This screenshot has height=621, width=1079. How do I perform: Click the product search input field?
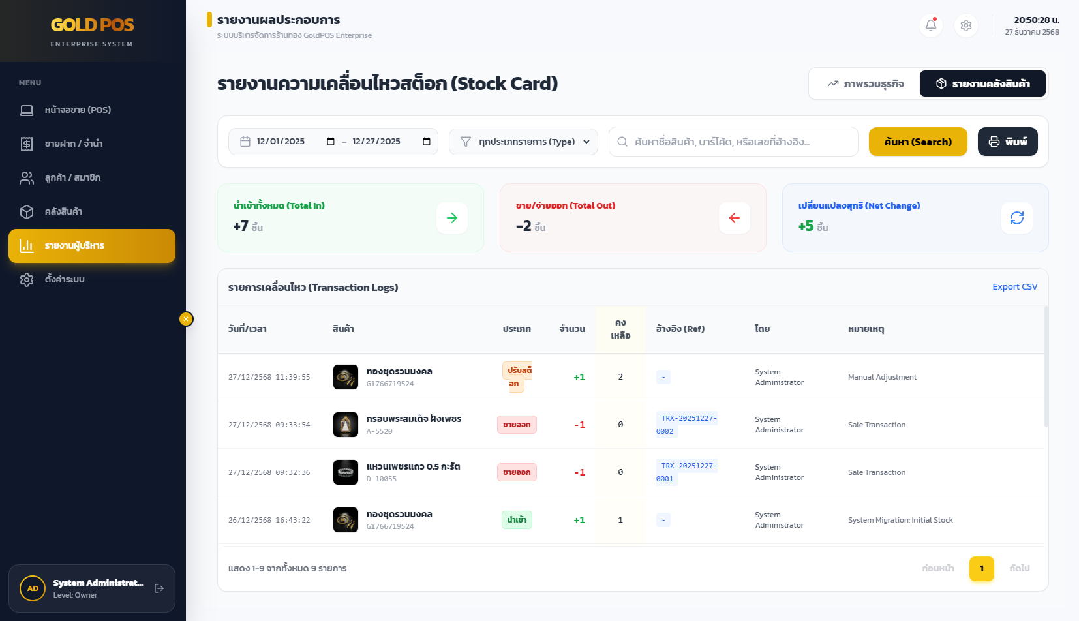pos(733,142)
